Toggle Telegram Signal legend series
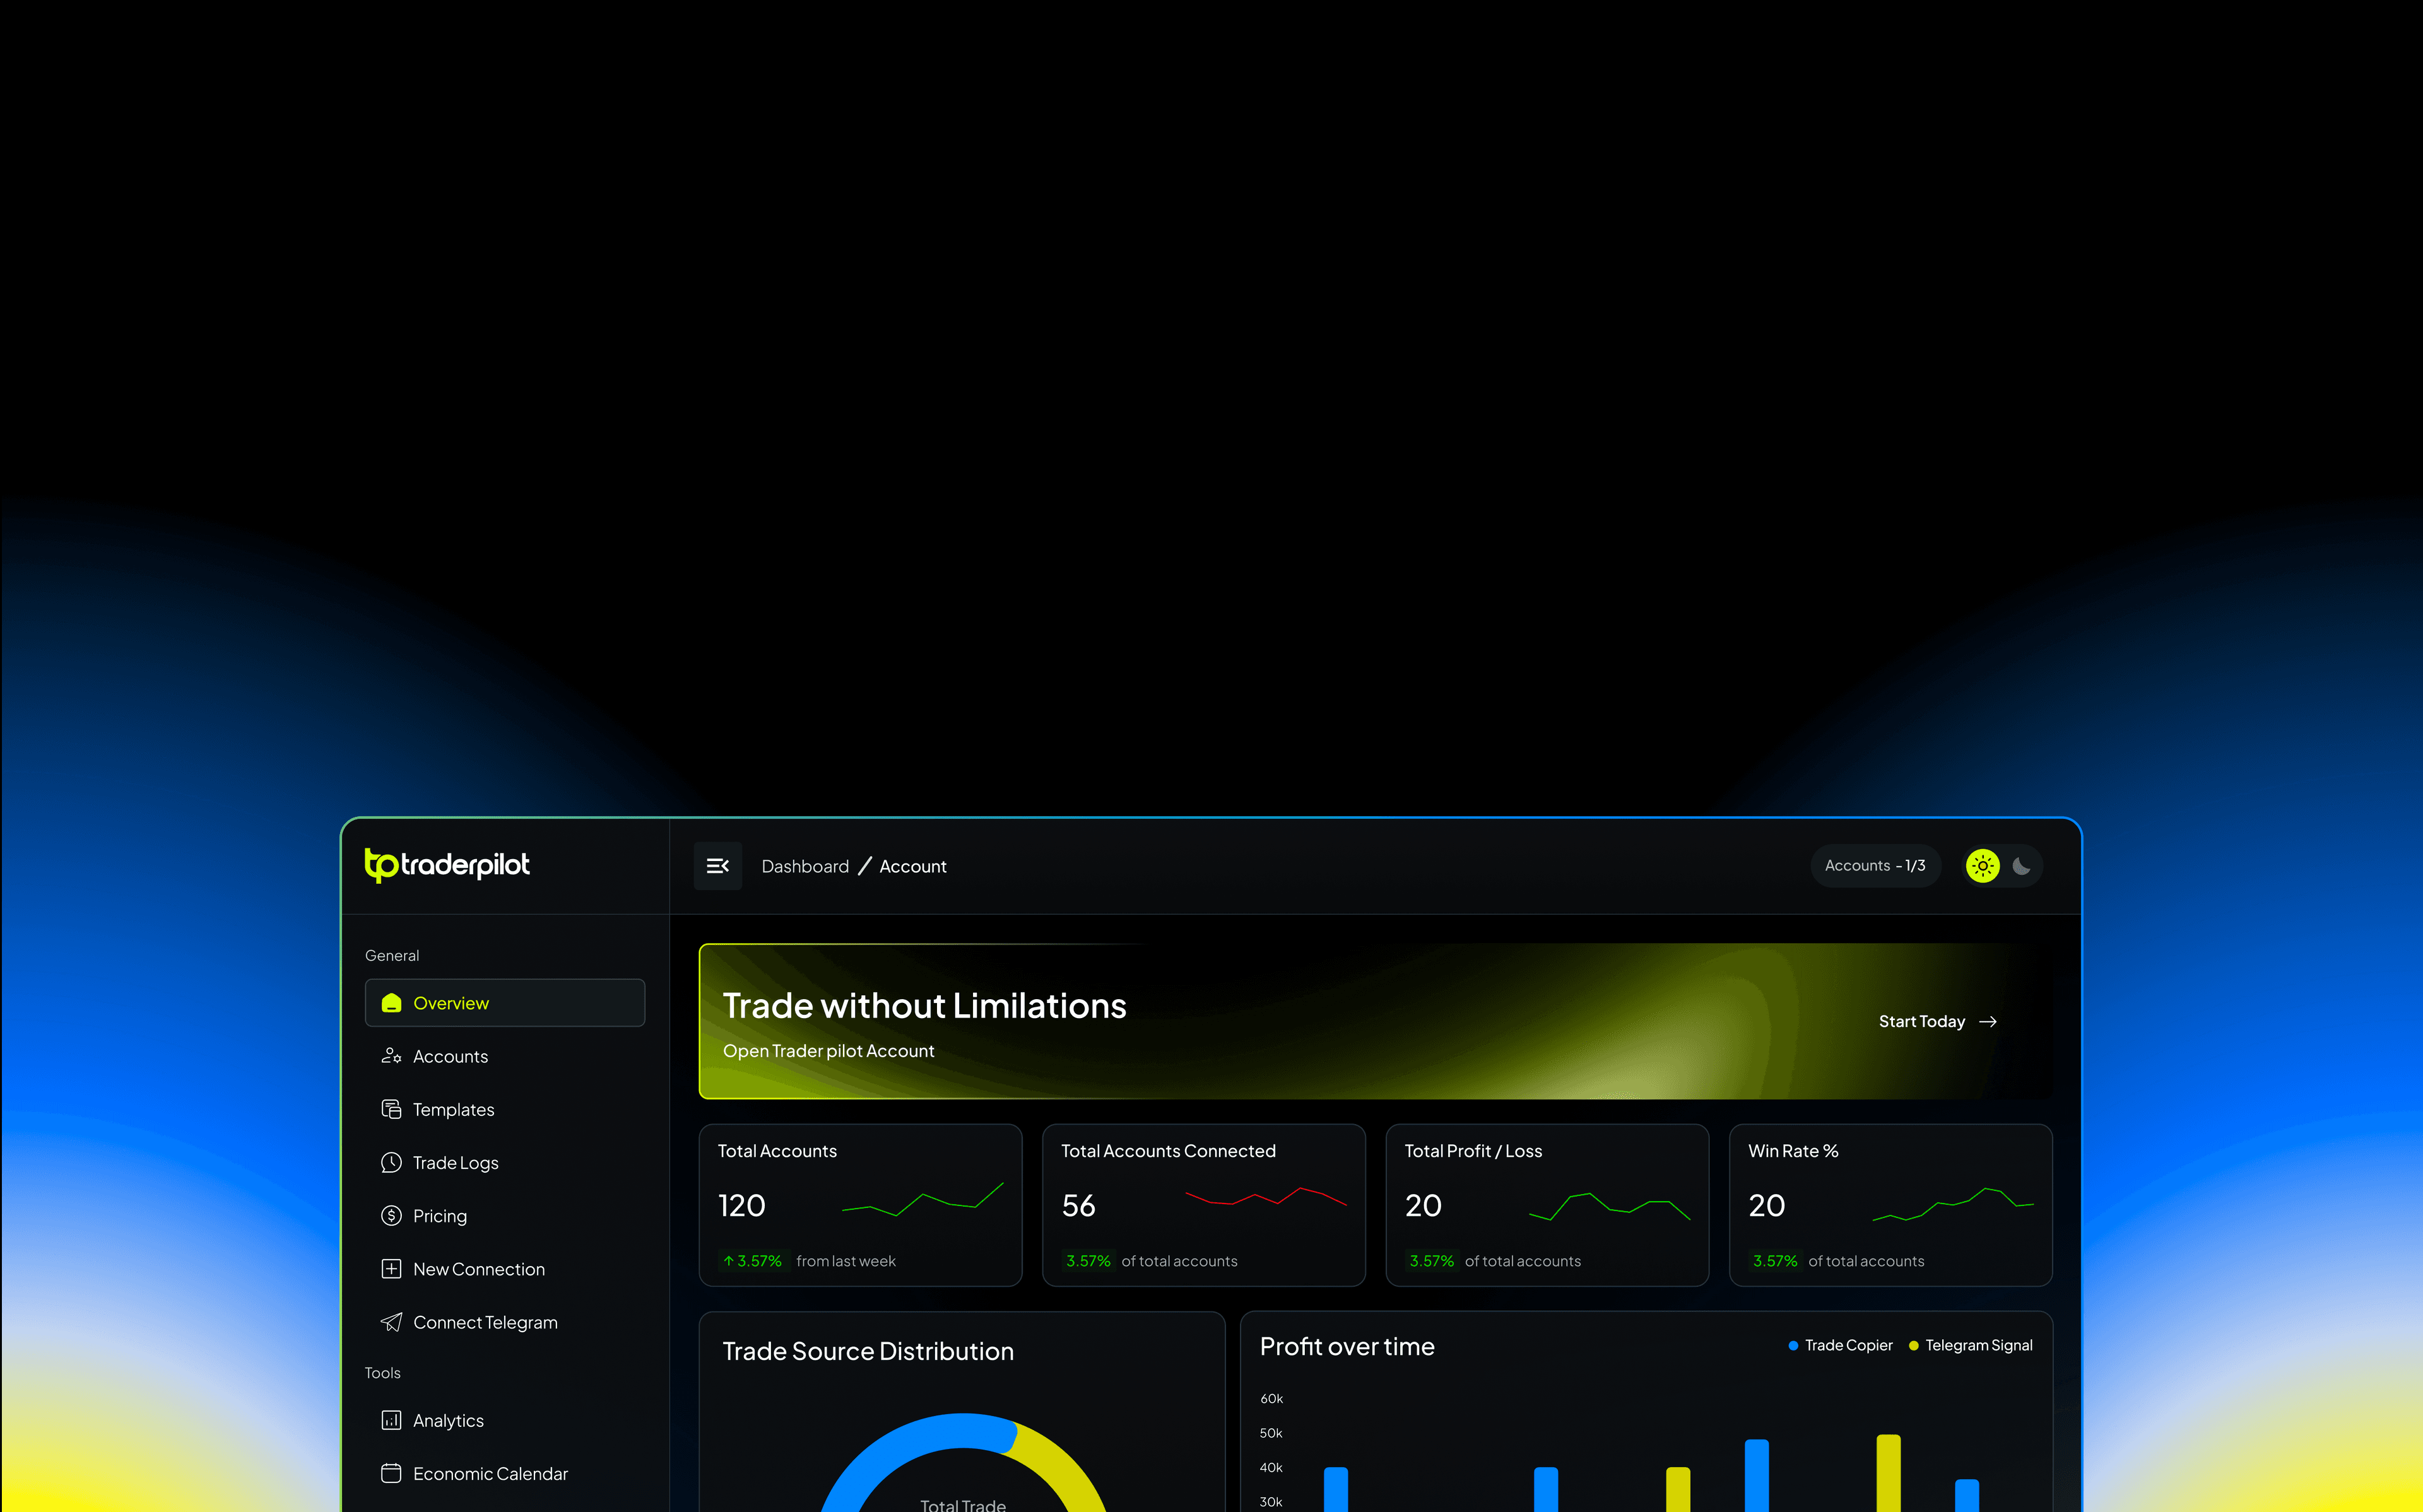 click(1970, 1345)
